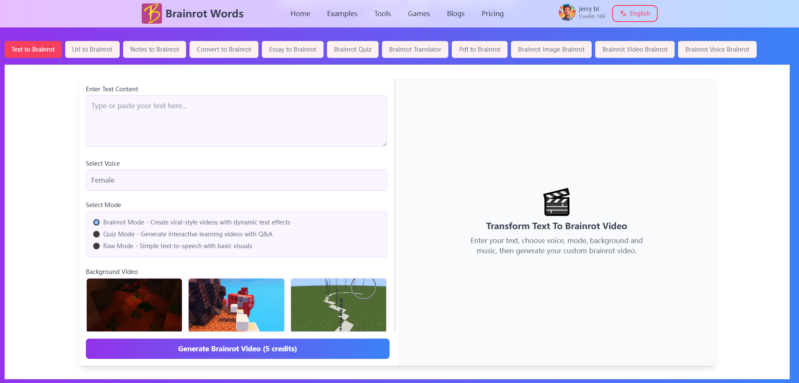799x383 pixels.
Task: Open the Tools navigation menu
Action: (x=382, y=14)
